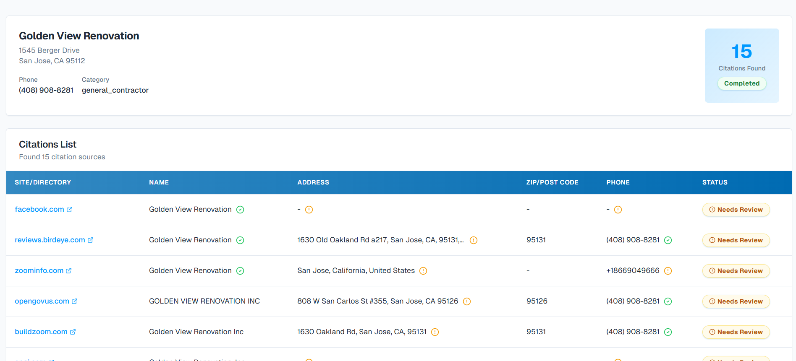Click external link icon next to buildzoom.com
The height and width of the screenshot is (361, 796).
[x=73, y=332]
